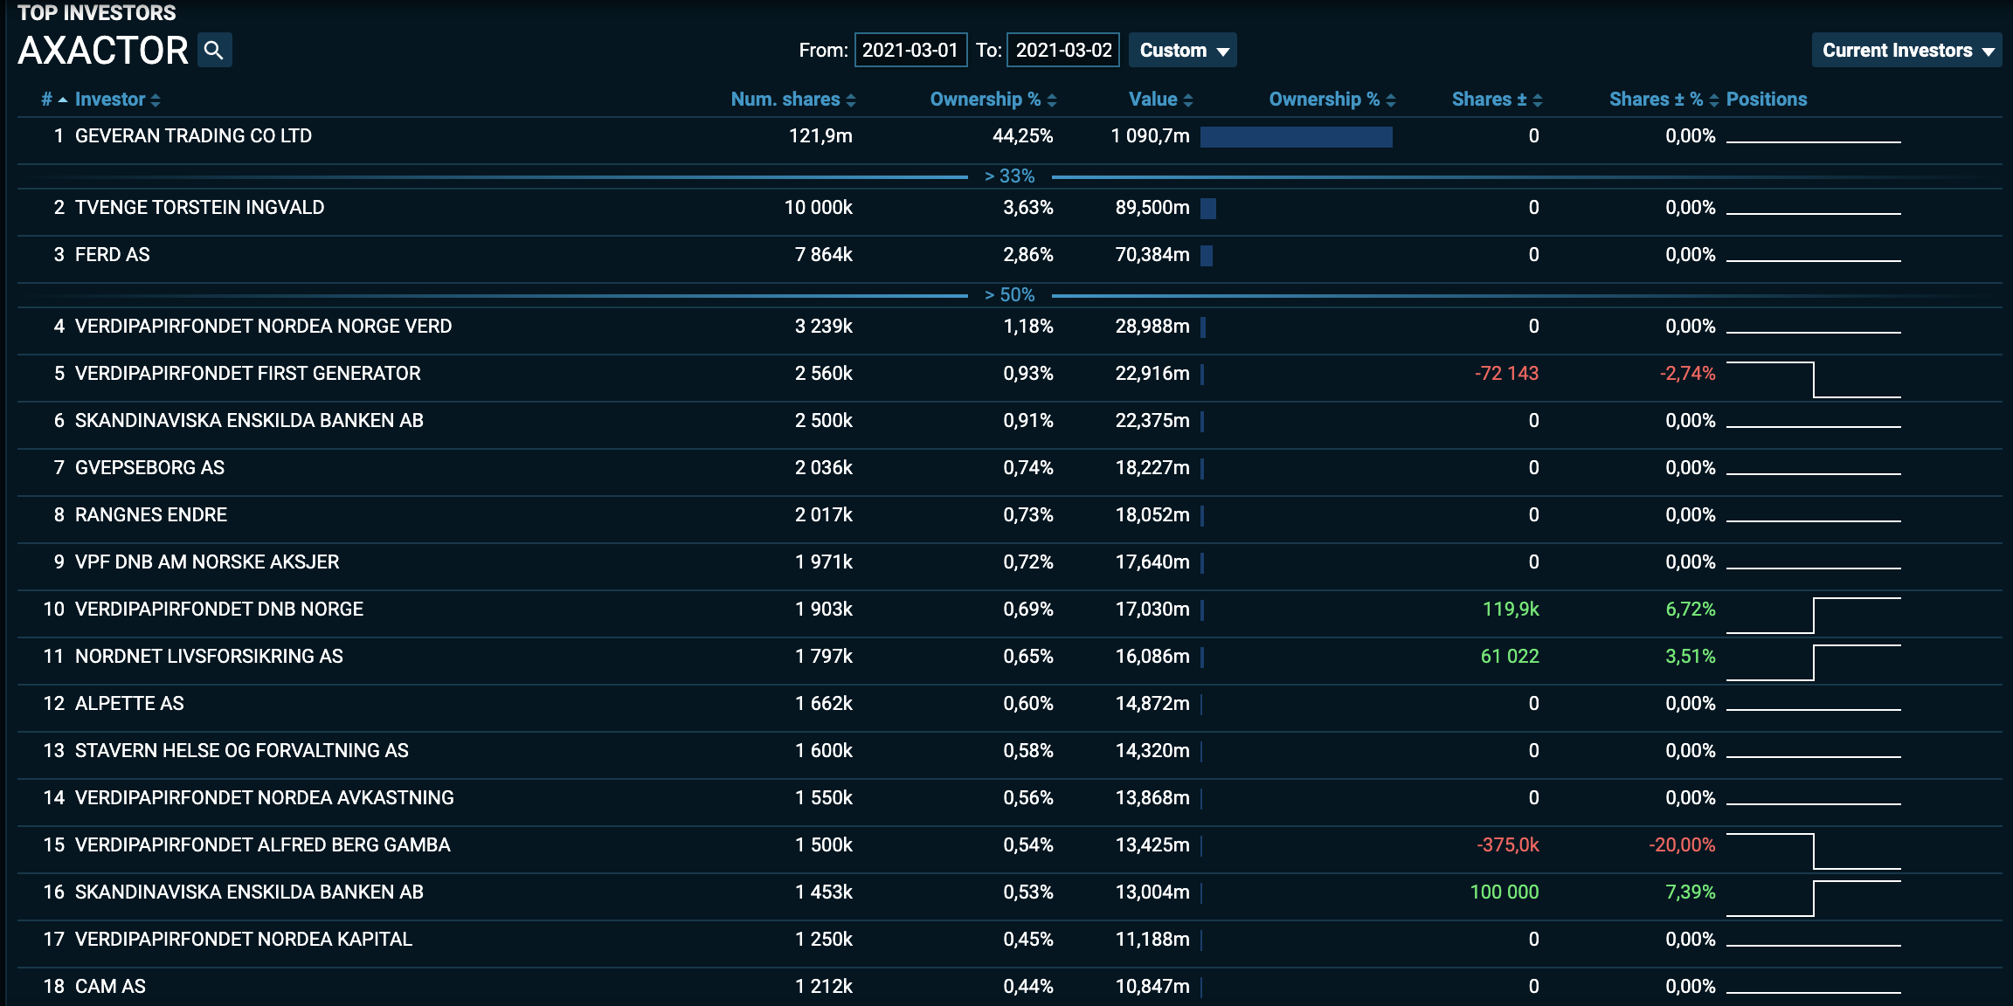Sort by Value column header

point(1153,100)
